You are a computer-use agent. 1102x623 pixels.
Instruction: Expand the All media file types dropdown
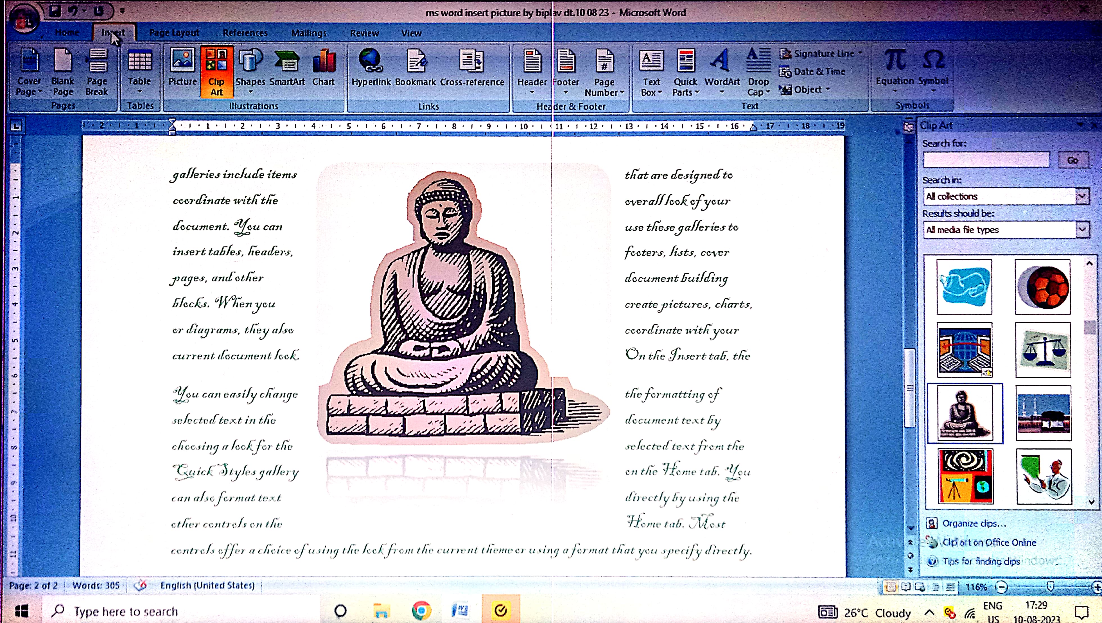click(1082, 230)
